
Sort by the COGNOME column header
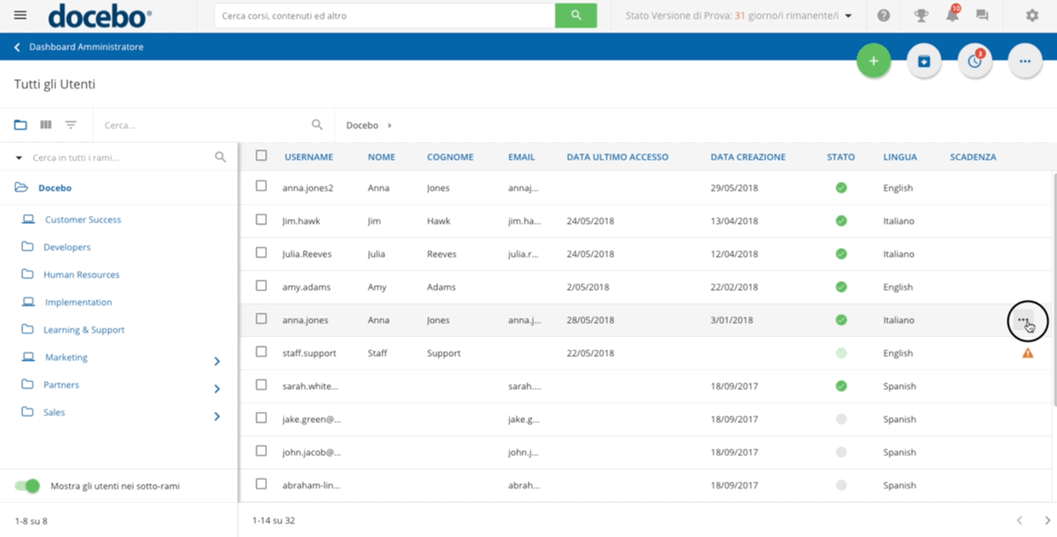click(x=450, y=157)
